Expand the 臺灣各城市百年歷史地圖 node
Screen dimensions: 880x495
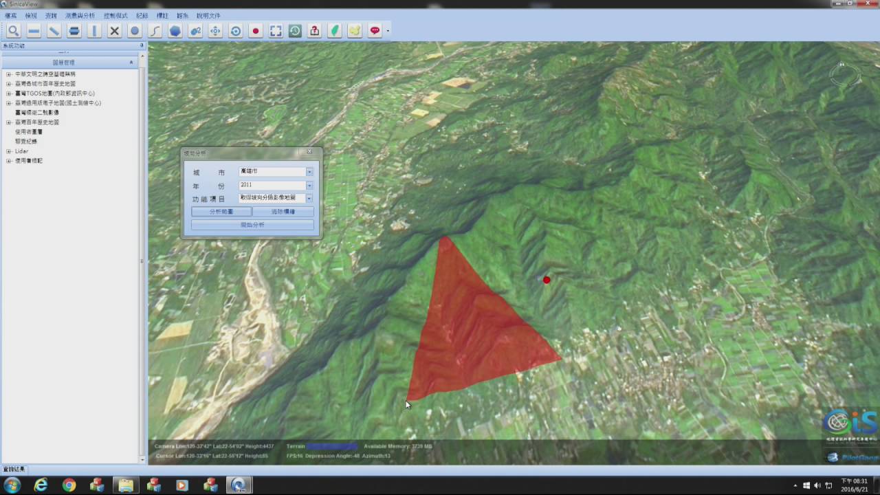tap(9, 84)
